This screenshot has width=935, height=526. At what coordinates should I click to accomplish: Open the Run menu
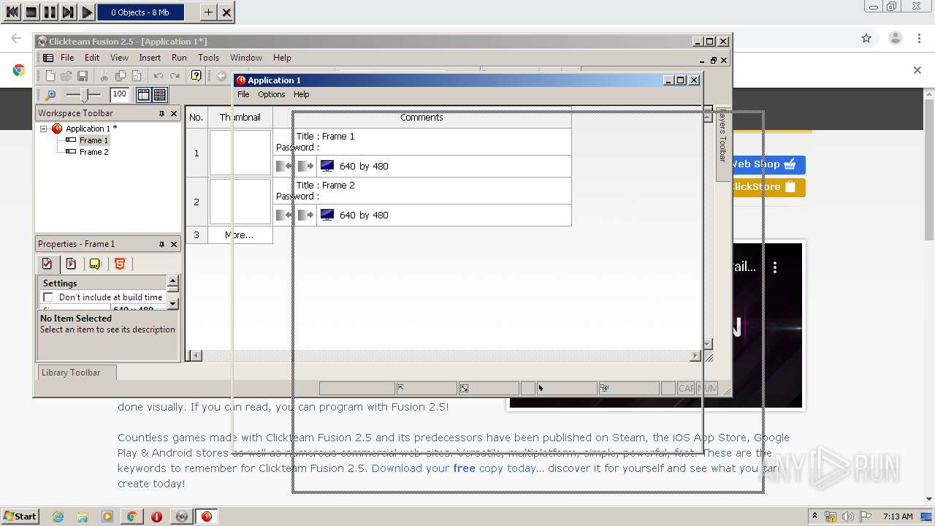pyautogui.click(x=179, y=58)
